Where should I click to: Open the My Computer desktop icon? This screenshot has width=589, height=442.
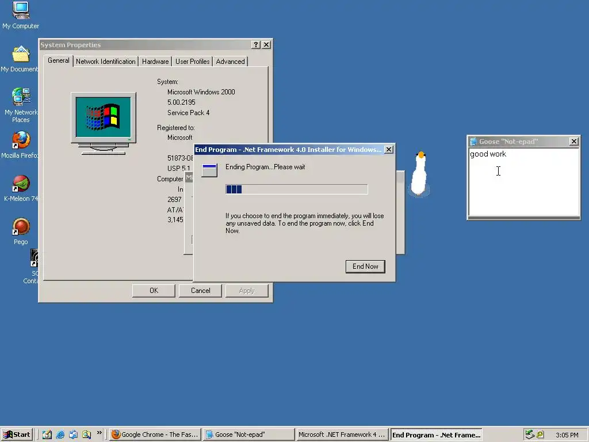point(21,16)
